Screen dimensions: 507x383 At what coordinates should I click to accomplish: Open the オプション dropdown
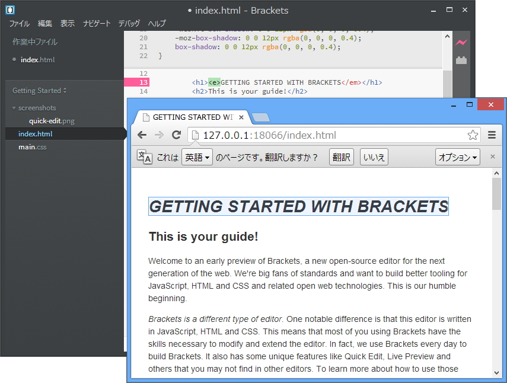pyautogui.click(x=458, y=157)
